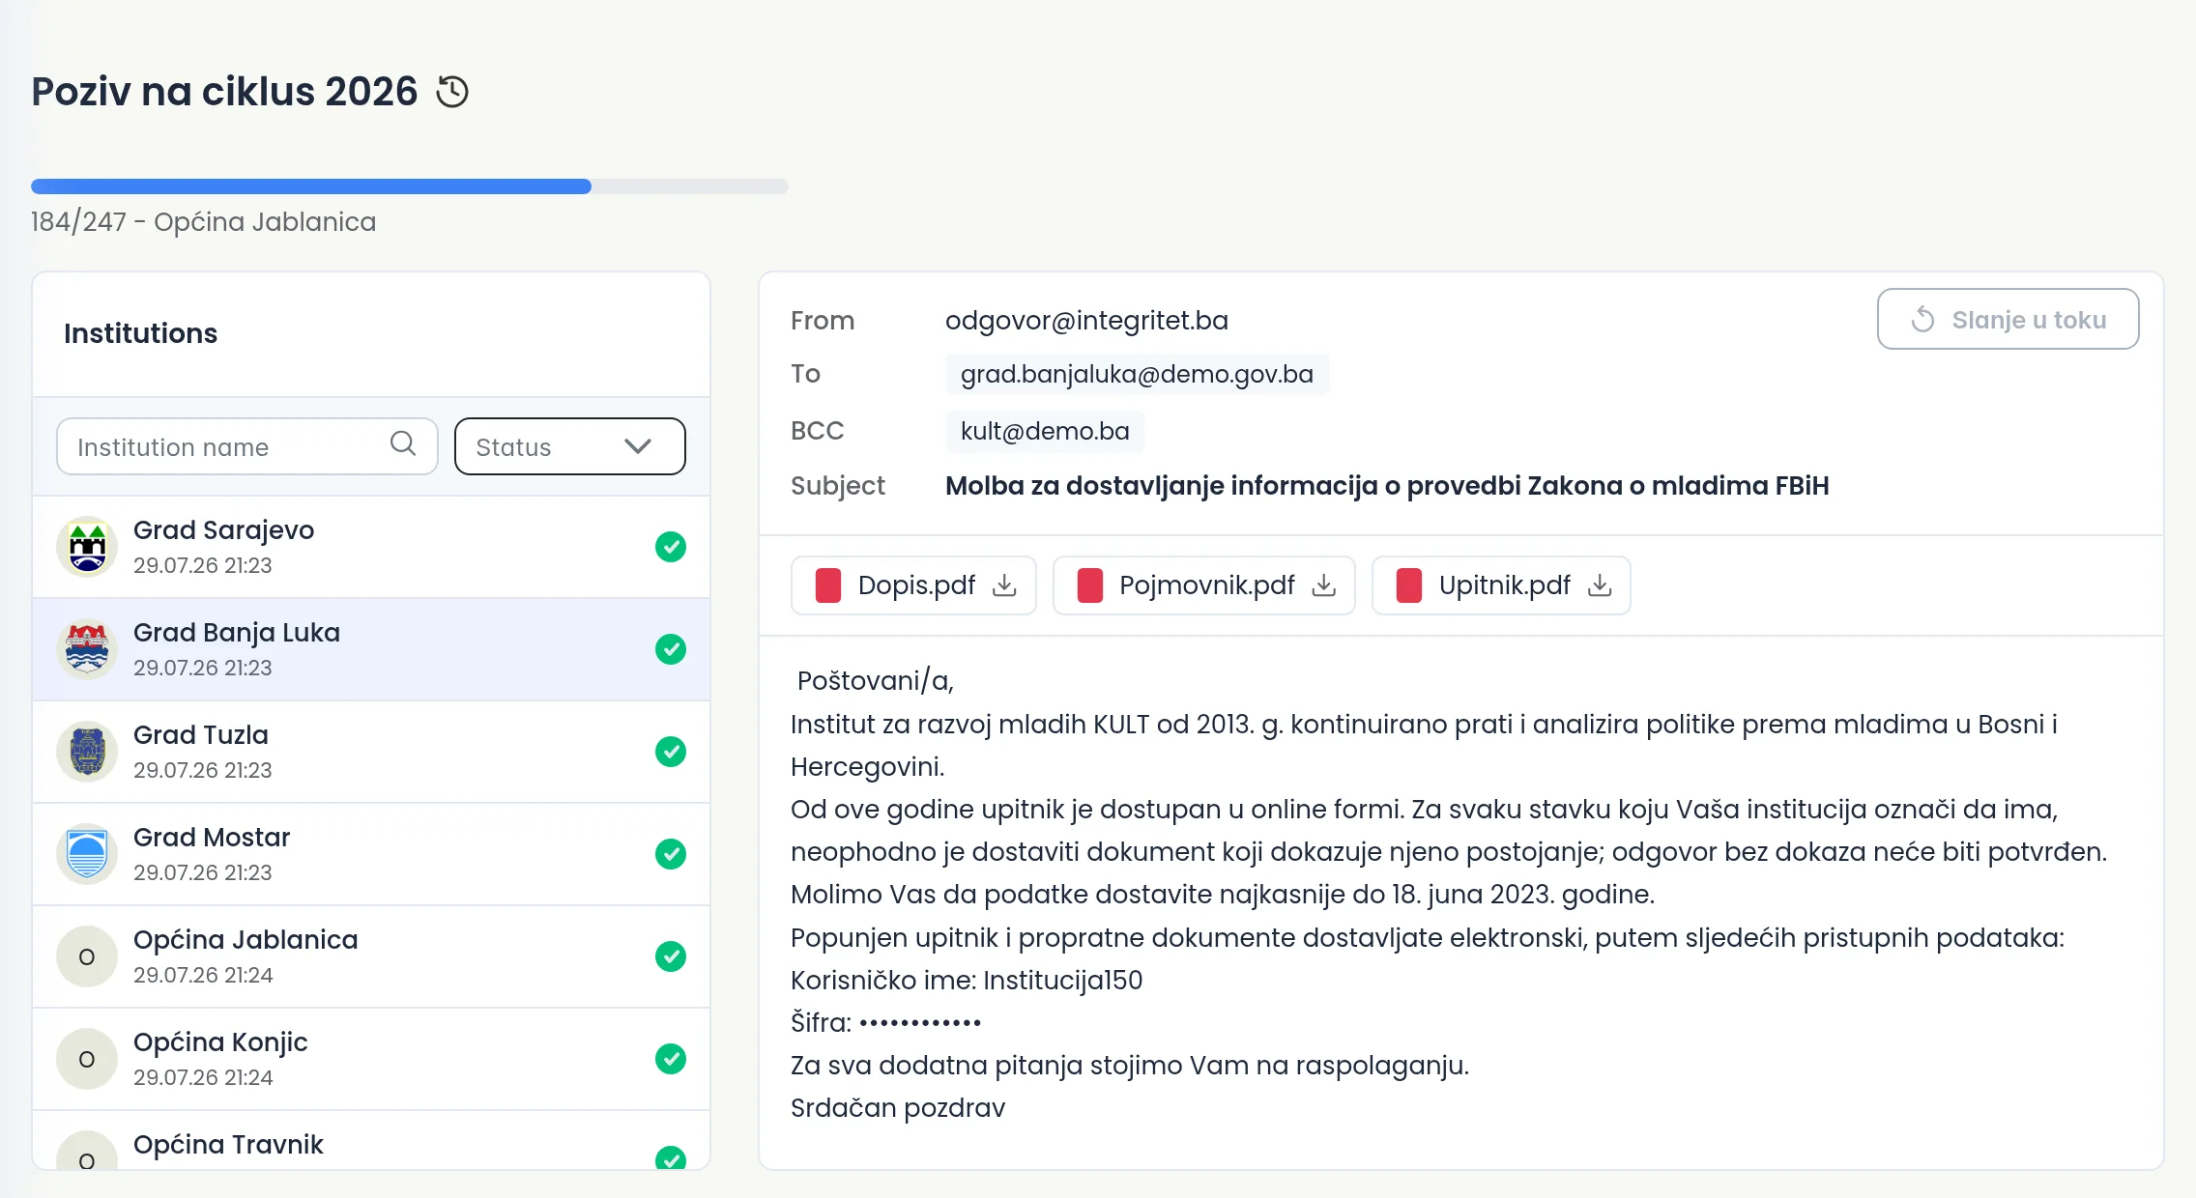The image size is (2196, 1198).
Task: Click Grad Sarajevo coat of arms thumbnail
Action: click(x=87, y=547)
